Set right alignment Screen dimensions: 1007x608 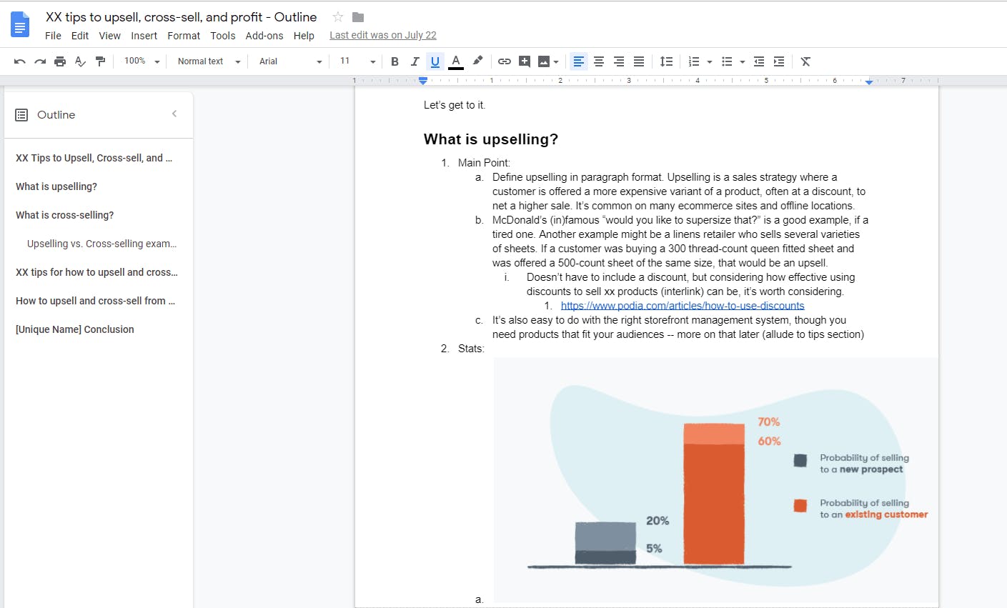point(619,61)
